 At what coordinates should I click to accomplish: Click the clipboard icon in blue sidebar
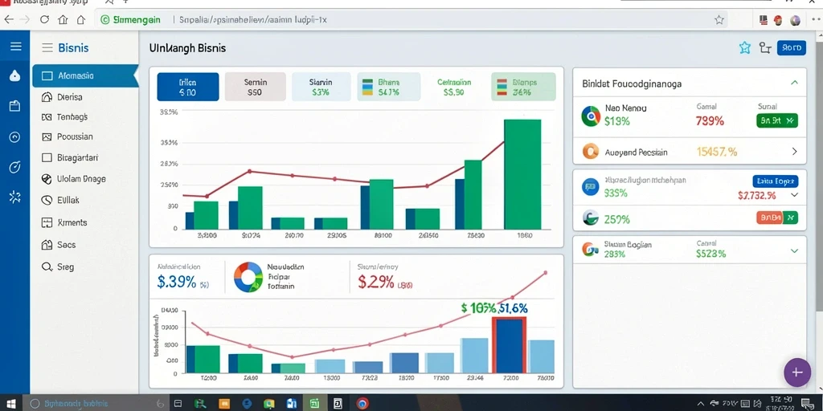(x=14, y=107)
